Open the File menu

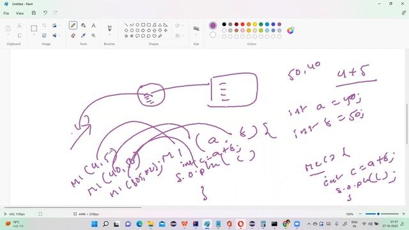click(x=6, y=13)
